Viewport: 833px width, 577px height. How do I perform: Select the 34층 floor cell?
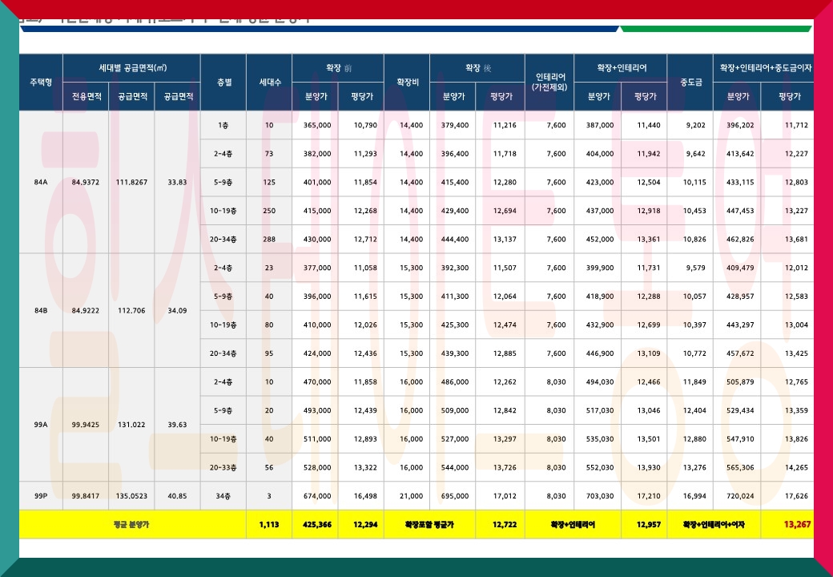[223, 496]
